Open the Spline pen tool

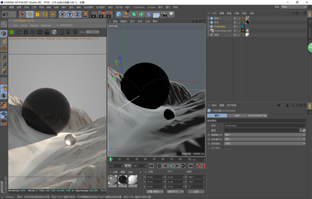coord(126,14)
